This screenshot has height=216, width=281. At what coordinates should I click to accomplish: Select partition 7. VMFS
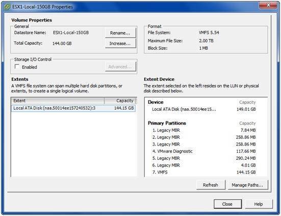[x=160, y=172]
